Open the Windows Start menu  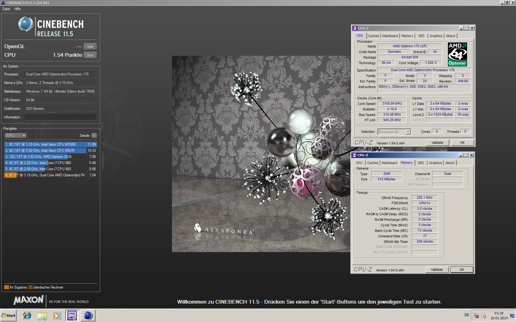click(9, 316)
